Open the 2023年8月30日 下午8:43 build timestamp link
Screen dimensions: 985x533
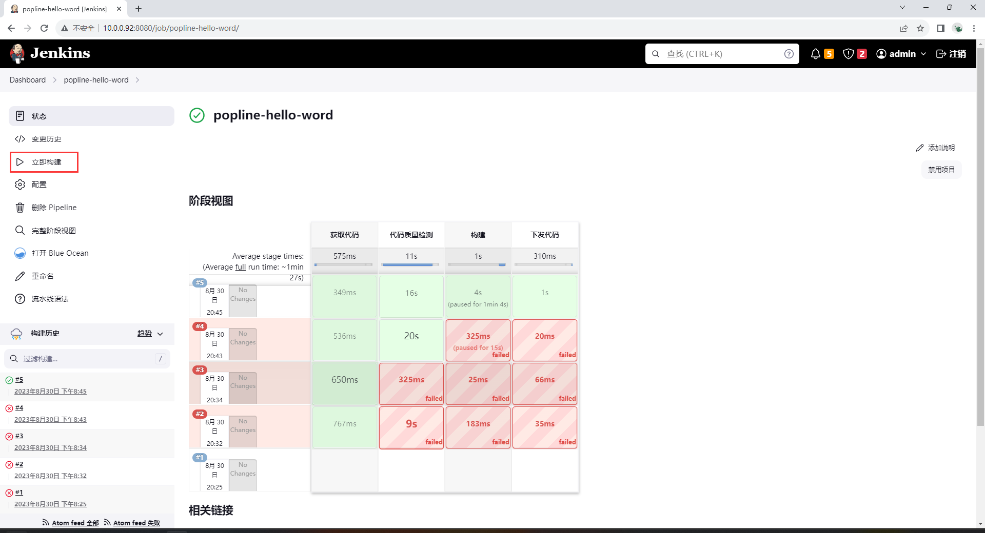[50, 420]
